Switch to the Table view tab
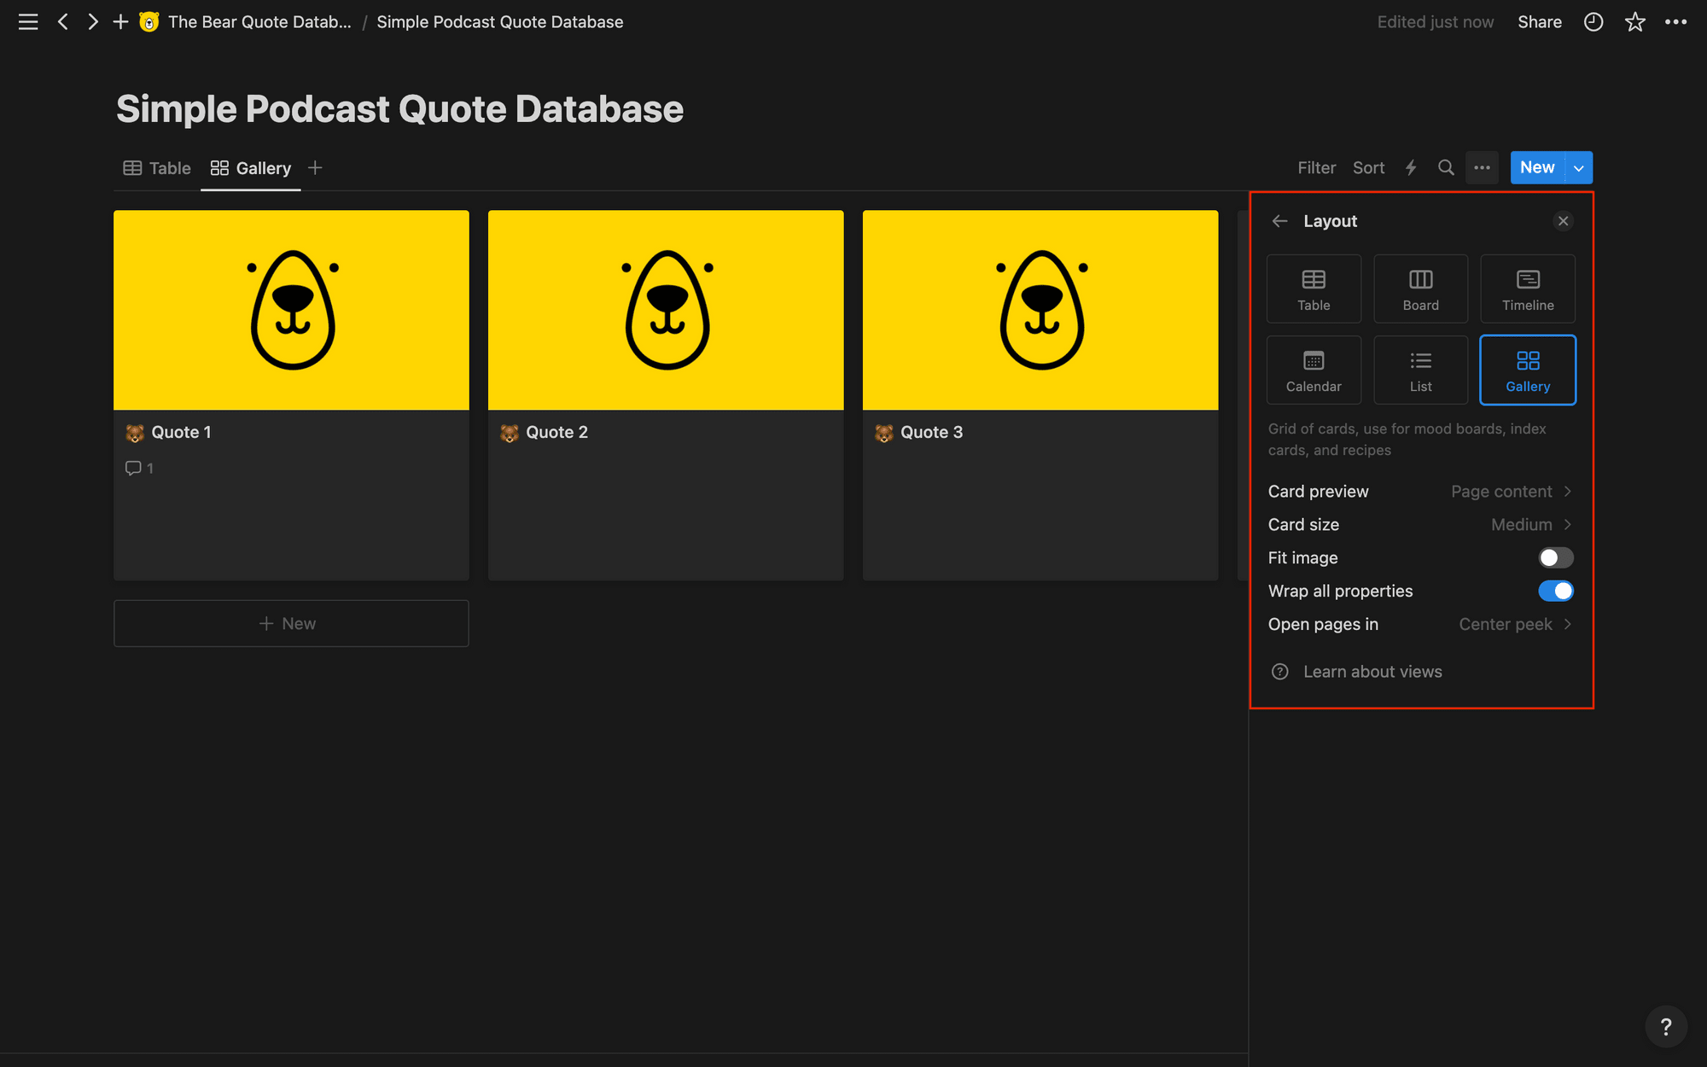 point(156,168)
